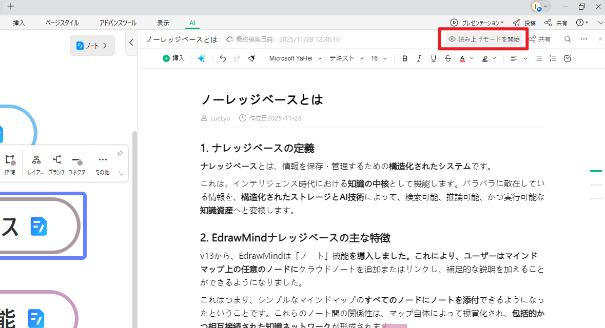Click the AI sparkle icon in note toolbar
Viewport: 605px width, 328px height.
click(201, 58)
